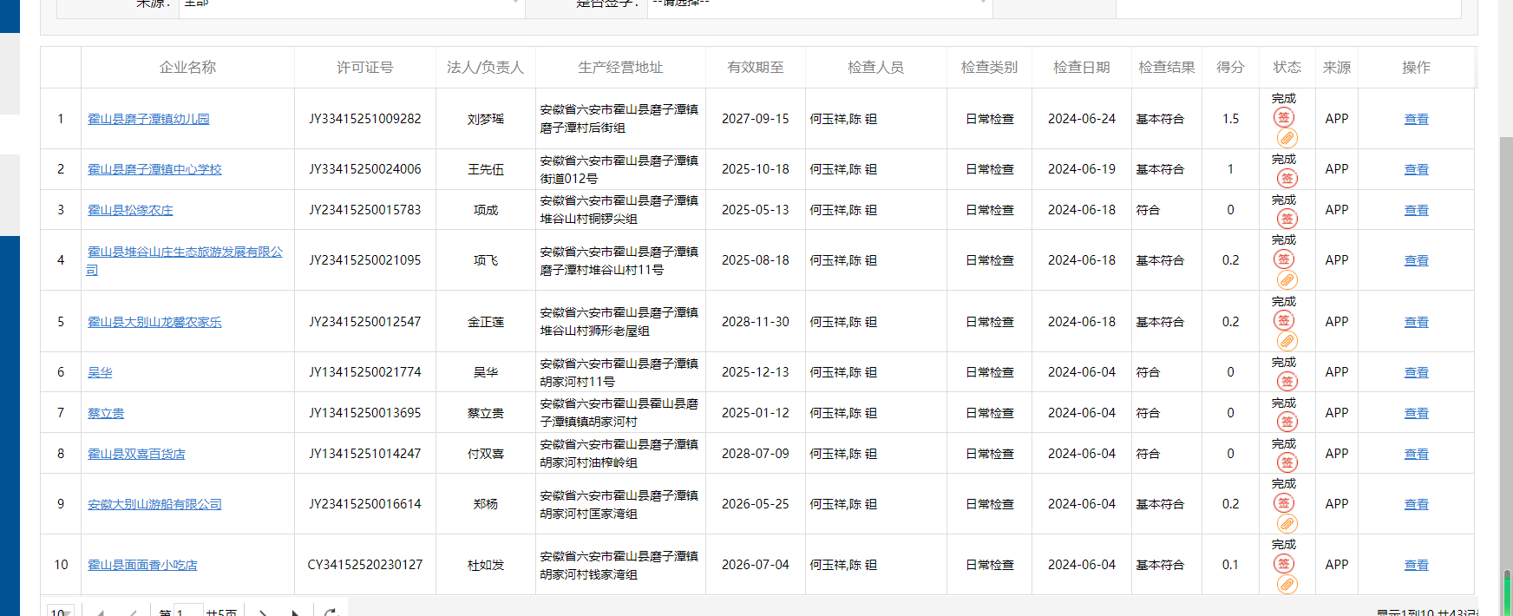Click the red 签 signature icon for 霍山县磨子潭镇幼儿园

pyautogui.click(x=1284, y=118)
